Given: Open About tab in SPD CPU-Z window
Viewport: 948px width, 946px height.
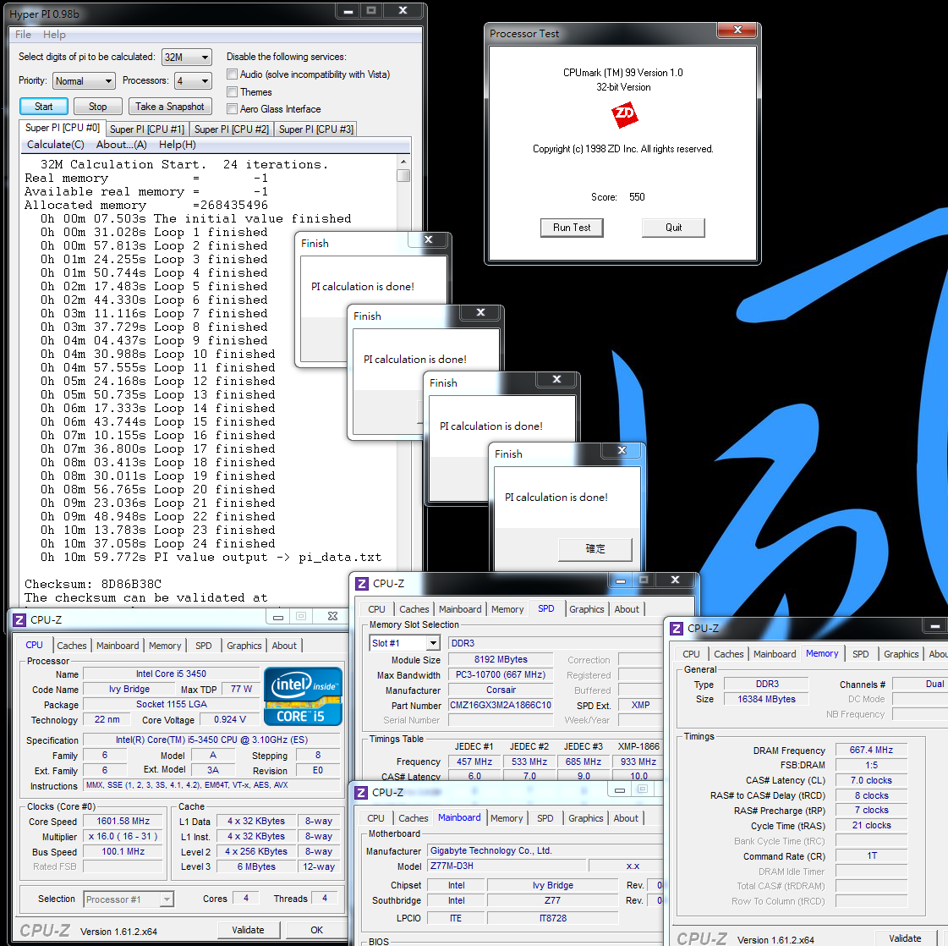Looking at the screenshot, I should [627, 609].
